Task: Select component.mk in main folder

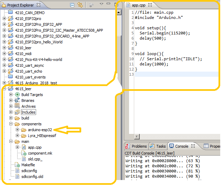Action: pyautogui.click(x=40, y=153)
